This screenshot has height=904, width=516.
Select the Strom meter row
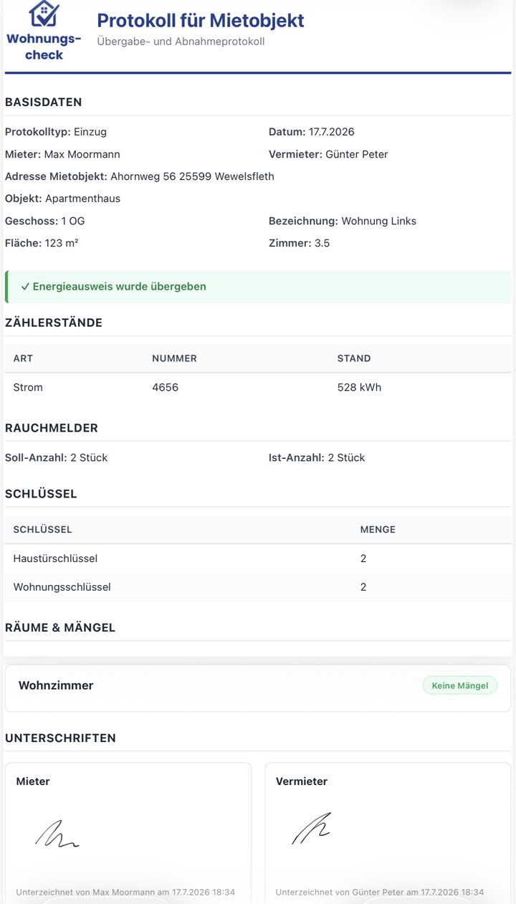(x=258, y=387)
